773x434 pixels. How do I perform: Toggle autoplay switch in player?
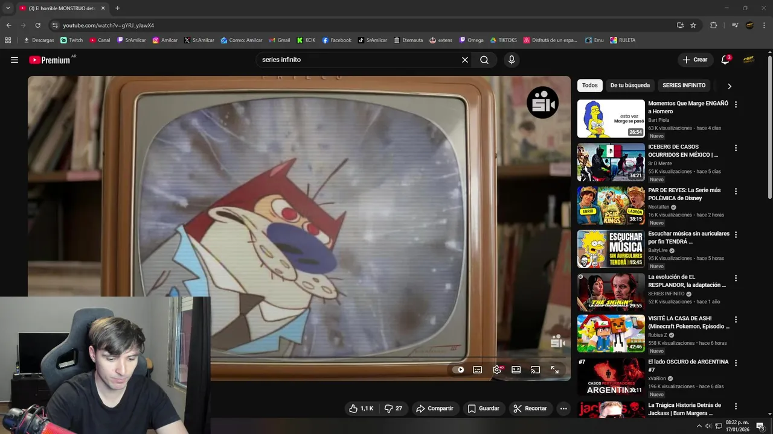[459, 370]
